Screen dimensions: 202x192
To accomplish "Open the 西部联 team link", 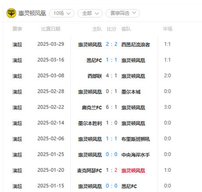I will click(94, 76).
